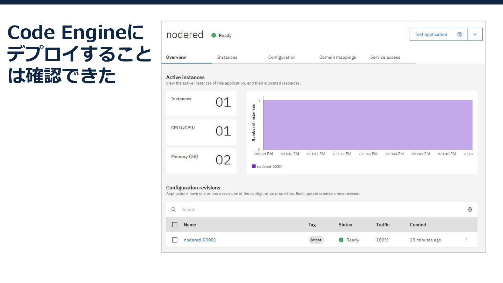
Task: Click the purple nodered-00001 legend swatch
Action: click(x=254, y=166)
